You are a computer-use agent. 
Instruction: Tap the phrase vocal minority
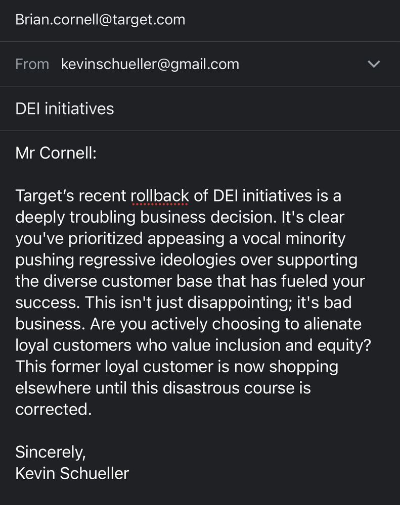coord(293,239)
